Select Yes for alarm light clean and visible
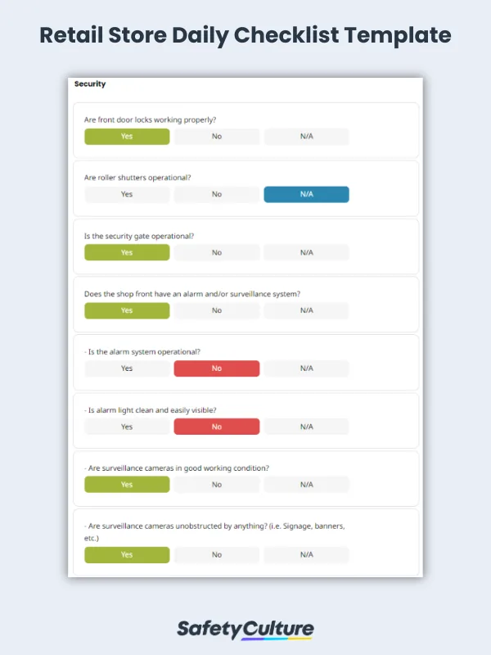 [126, 427]
